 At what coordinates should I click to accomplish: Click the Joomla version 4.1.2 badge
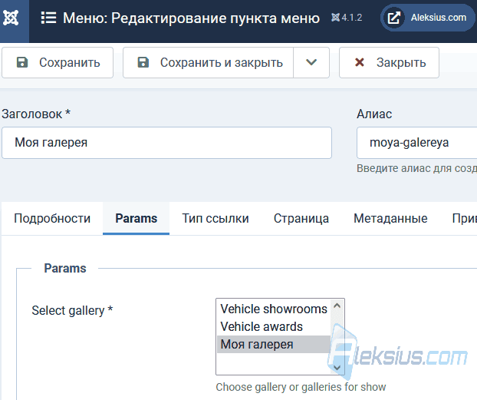(x=347, y=18)
